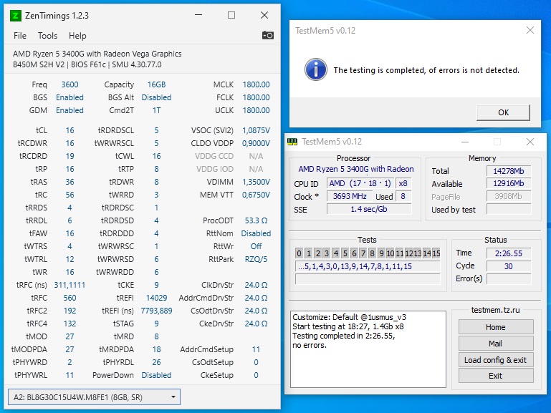Image resolution: width=551 pixels, height=413 pixels.
Task: Close the TestMem5 completion dialog
Action: 530,31
